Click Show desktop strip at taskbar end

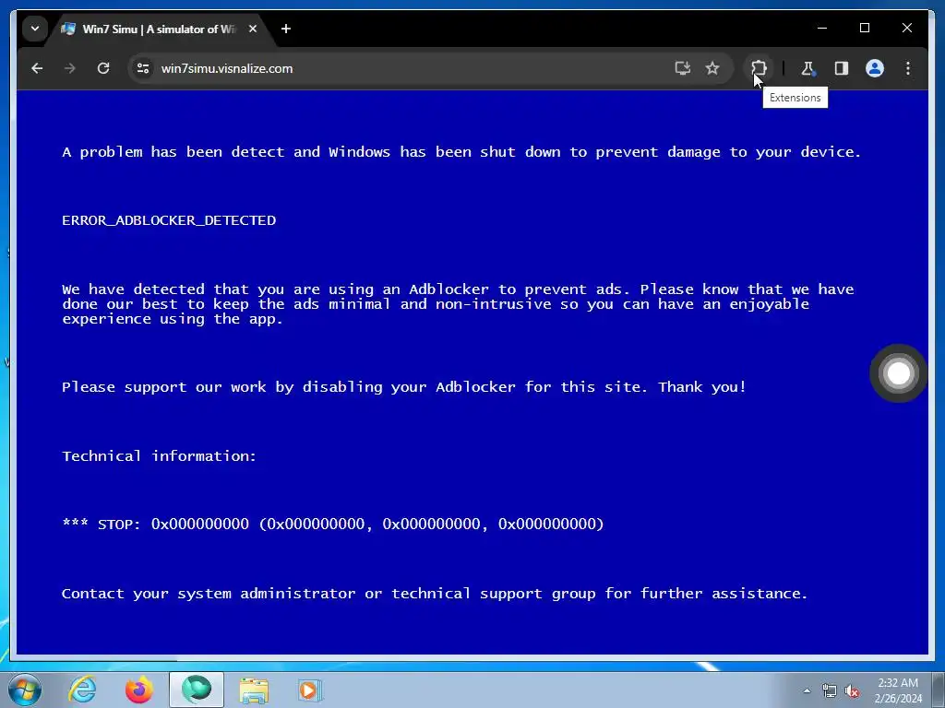pos(939,690)
